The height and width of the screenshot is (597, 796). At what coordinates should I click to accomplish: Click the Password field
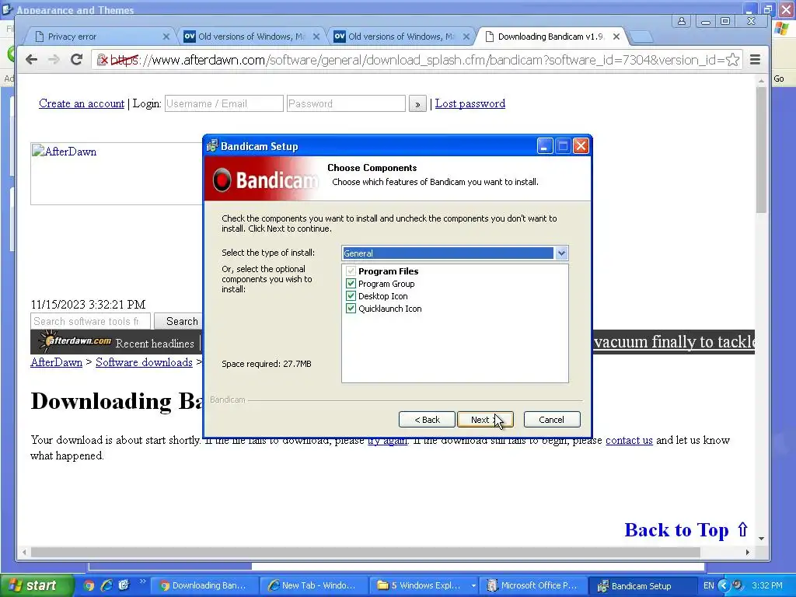tap(346, 103)
